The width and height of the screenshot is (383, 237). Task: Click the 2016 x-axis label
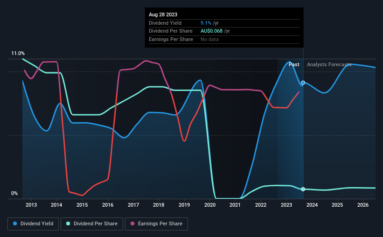108,205
